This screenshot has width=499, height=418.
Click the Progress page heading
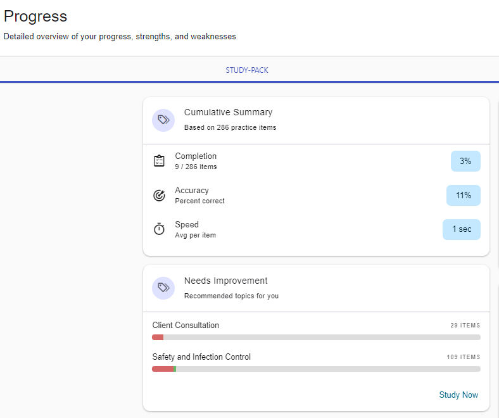point(35,16)
